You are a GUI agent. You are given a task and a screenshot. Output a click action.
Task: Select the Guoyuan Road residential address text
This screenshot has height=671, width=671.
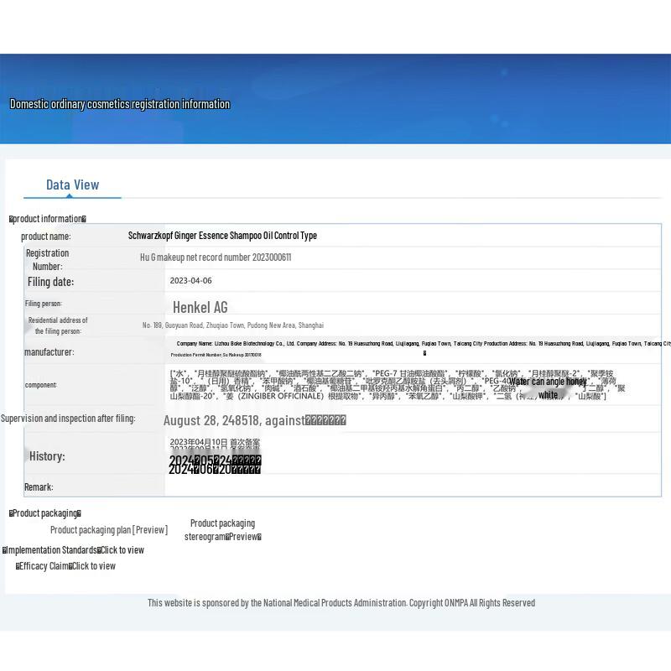[232, 325]
